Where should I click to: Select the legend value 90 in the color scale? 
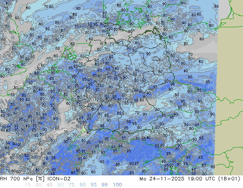pyautogui.click(x=83, y=185)
